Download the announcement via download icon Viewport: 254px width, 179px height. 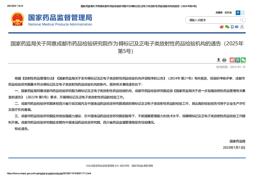[218, 60]
